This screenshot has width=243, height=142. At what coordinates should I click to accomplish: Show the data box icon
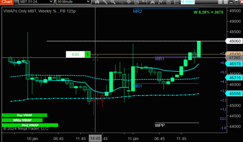[x=137, y=2]
